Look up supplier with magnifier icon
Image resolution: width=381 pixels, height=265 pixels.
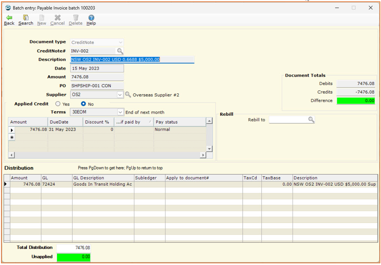(x=128, y=94)
